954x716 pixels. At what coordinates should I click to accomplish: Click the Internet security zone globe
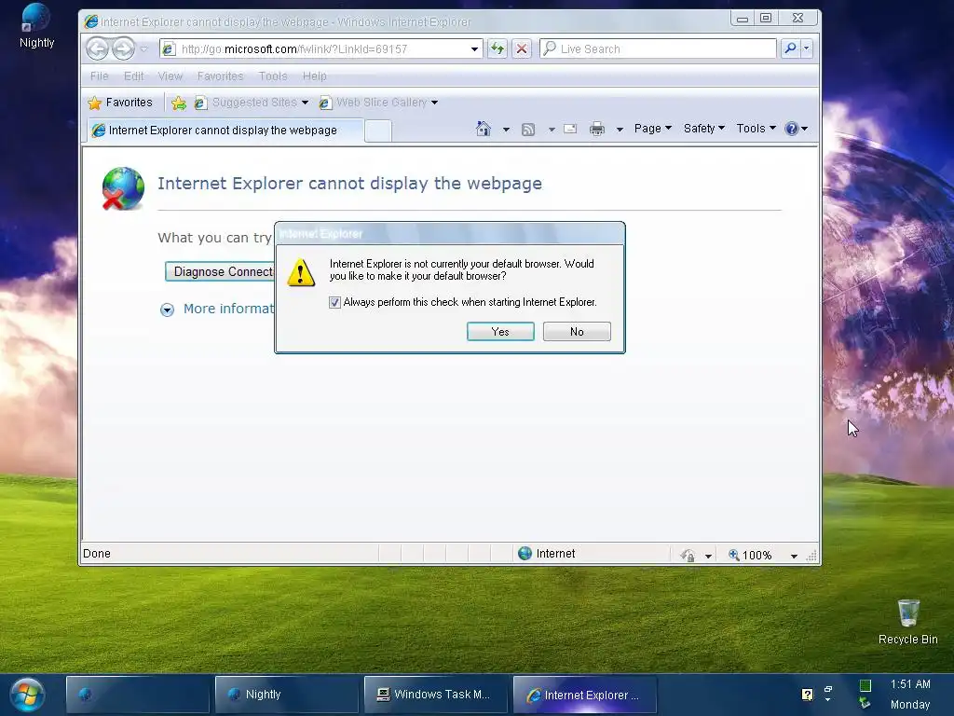pos(525,554)
